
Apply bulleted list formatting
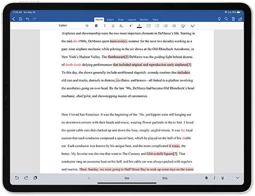[148, 26]
